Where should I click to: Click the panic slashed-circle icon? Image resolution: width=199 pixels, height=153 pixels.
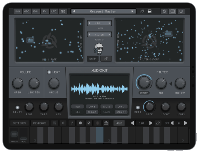(x=89, y=123)
